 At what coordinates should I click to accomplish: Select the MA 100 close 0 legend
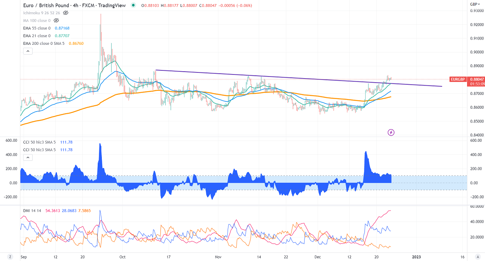[37, 20]
